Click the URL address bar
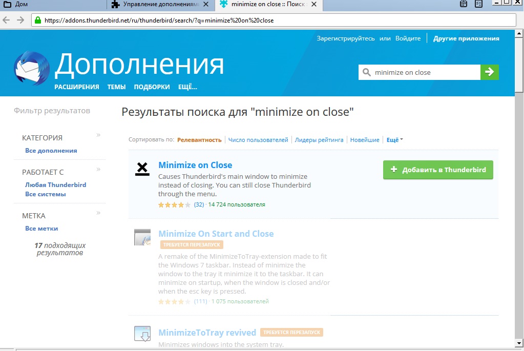524x351 pixels. 274,20
